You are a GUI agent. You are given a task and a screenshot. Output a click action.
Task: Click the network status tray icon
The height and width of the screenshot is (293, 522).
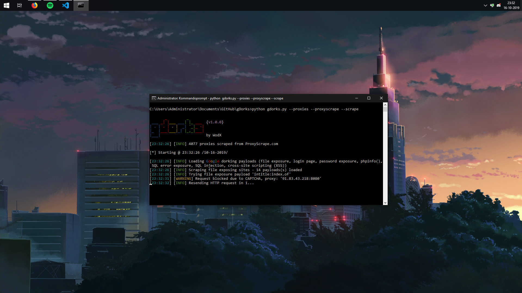[492, 5]
